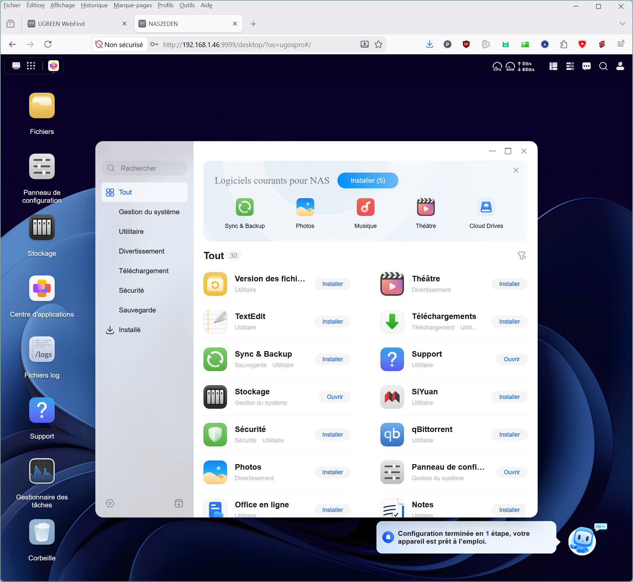Select Théâtre in the common software banner

tap(426, 214)
